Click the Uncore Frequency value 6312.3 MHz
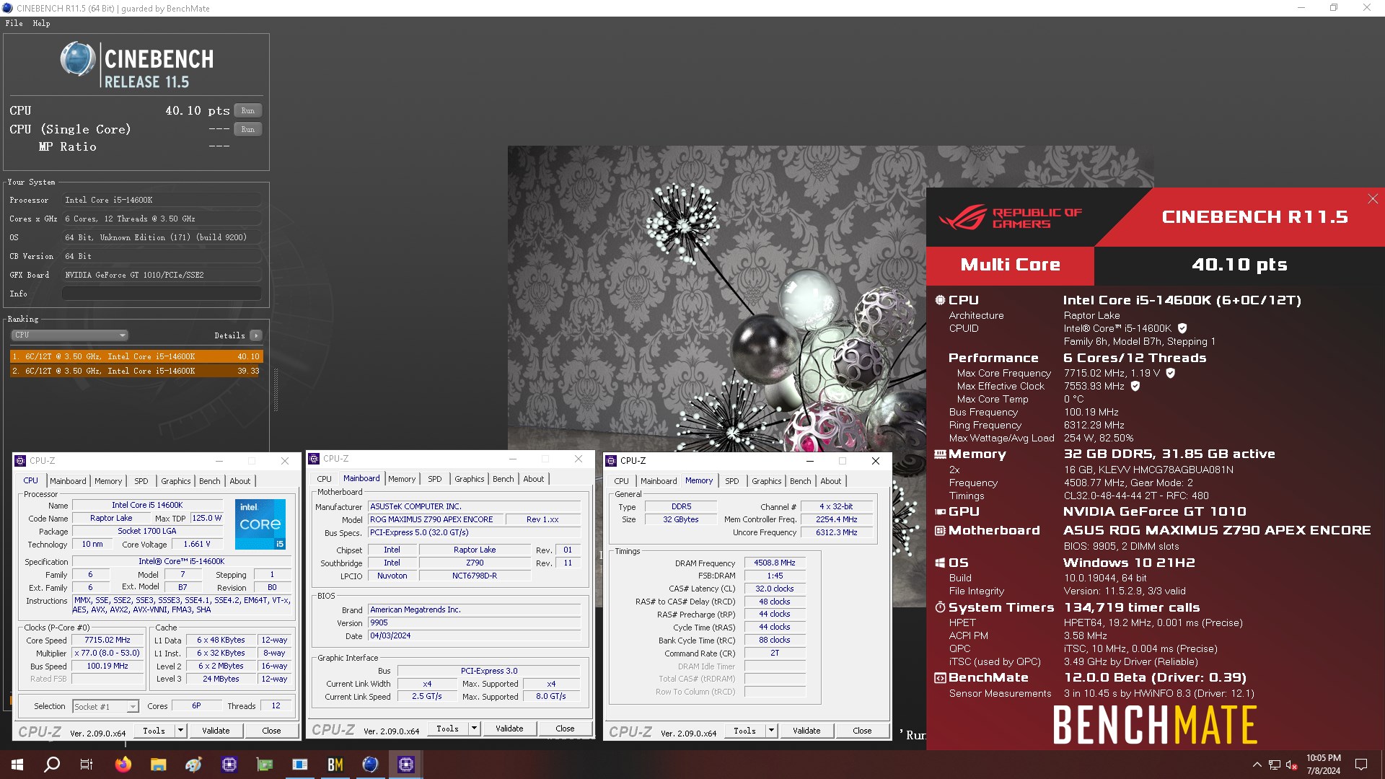 point(836,532)
